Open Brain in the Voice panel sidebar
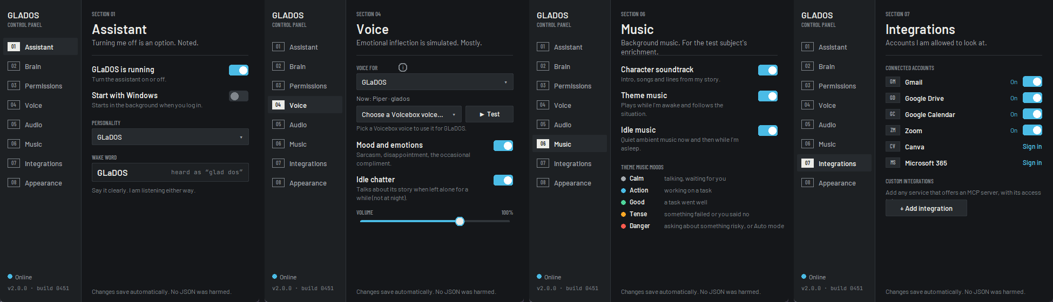This screenshot has height=302, width=1053. tap(305, 66)
